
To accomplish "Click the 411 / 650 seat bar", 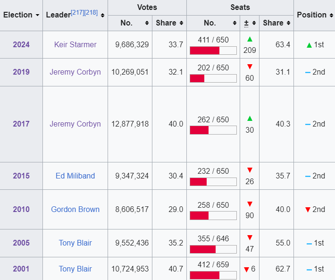I will (213, 51).
